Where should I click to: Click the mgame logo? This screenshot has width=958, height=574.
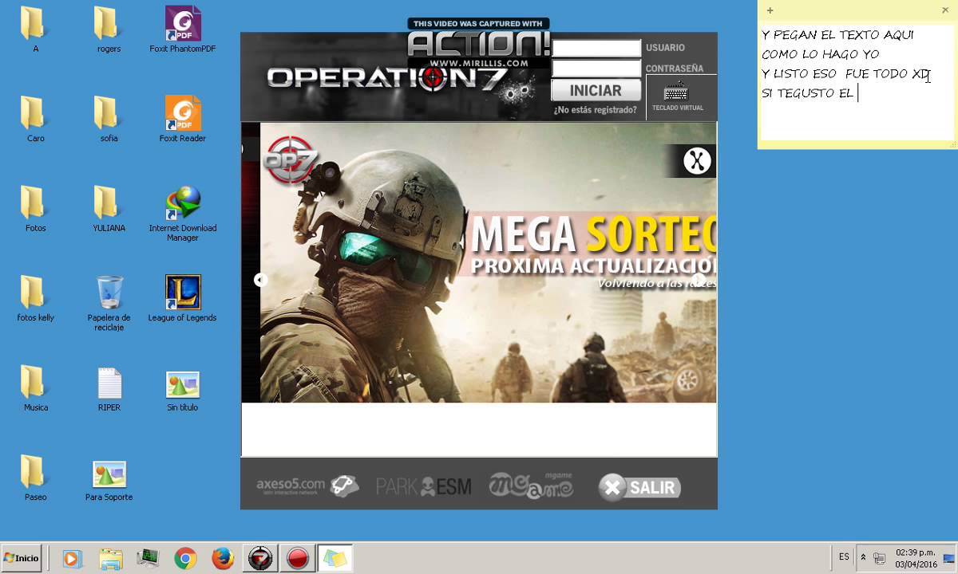531,484
